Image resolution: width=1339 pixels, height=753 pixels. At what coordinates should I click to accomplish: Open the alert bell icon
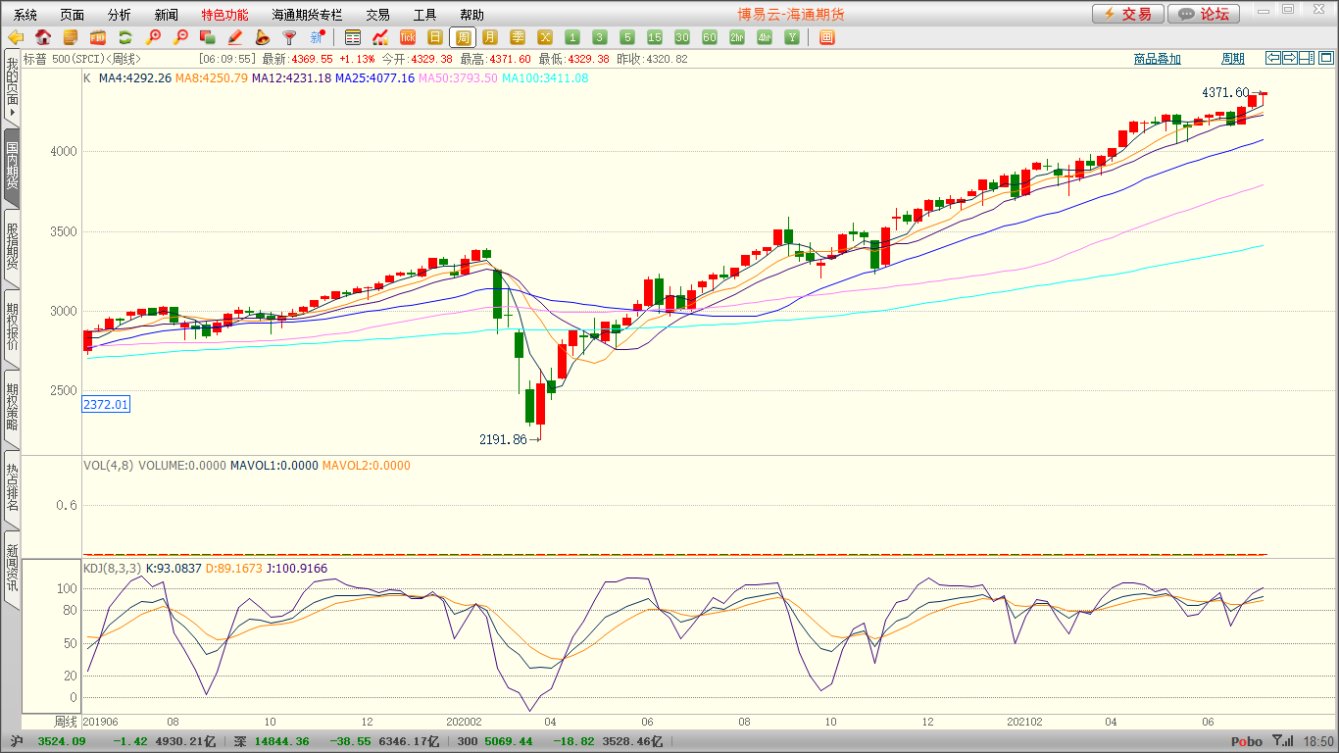[x=262, y=37]
